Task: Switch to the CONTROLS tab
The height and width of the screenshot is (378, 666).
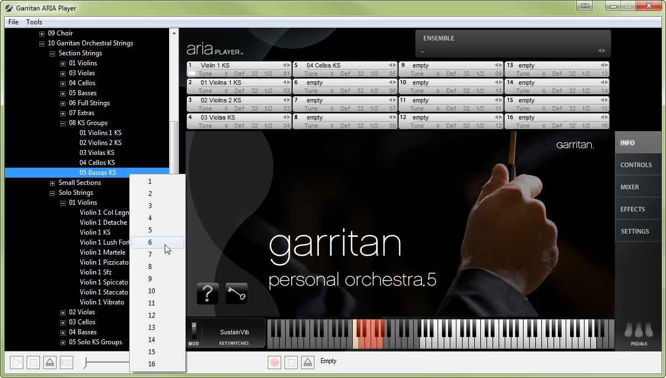Action: [638, 165]
